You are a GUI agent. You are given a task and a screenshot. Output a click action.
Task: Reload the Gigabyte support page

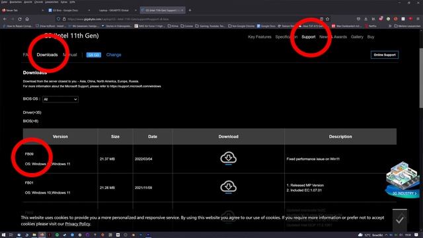point(20,19)
